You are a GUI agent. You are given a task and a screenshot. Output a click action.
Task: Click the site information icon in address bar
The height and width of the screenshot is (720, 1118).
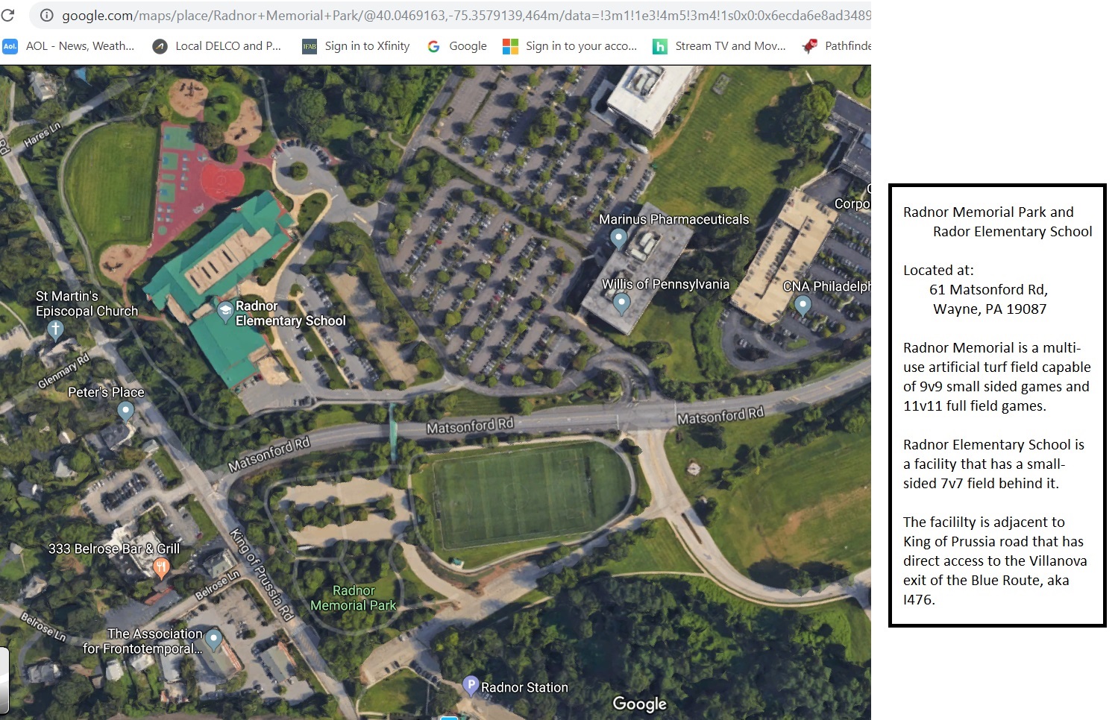tap(46, 15)
